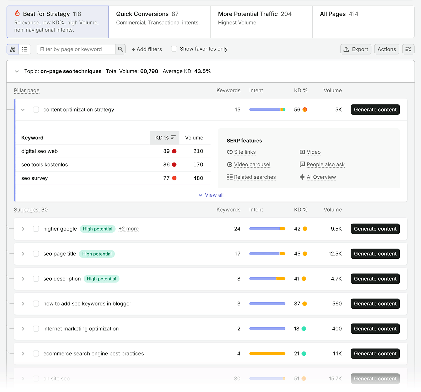
Task: Select the Best for Strategy tab
Action: [58, 22]
